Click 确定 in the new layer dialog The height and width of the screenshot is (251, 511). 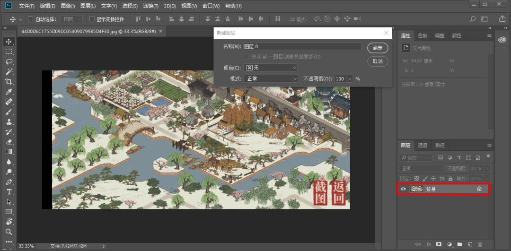tap(378, 48)
